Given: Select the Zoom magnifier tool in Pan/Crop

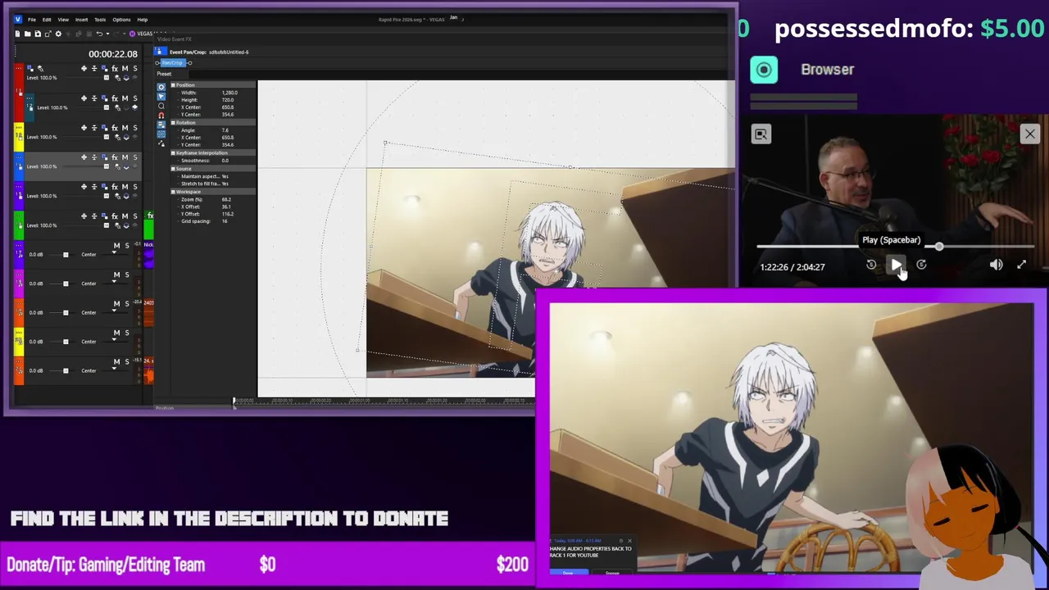Looking at the screenshot, I should pyautogui.click(x=161, y=106).
